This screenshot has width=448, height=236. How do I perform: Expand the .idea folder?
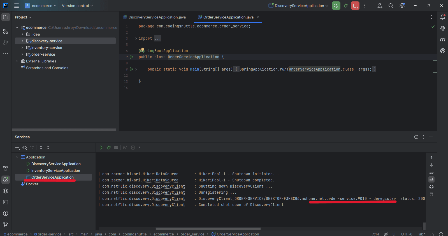(22, 34)
